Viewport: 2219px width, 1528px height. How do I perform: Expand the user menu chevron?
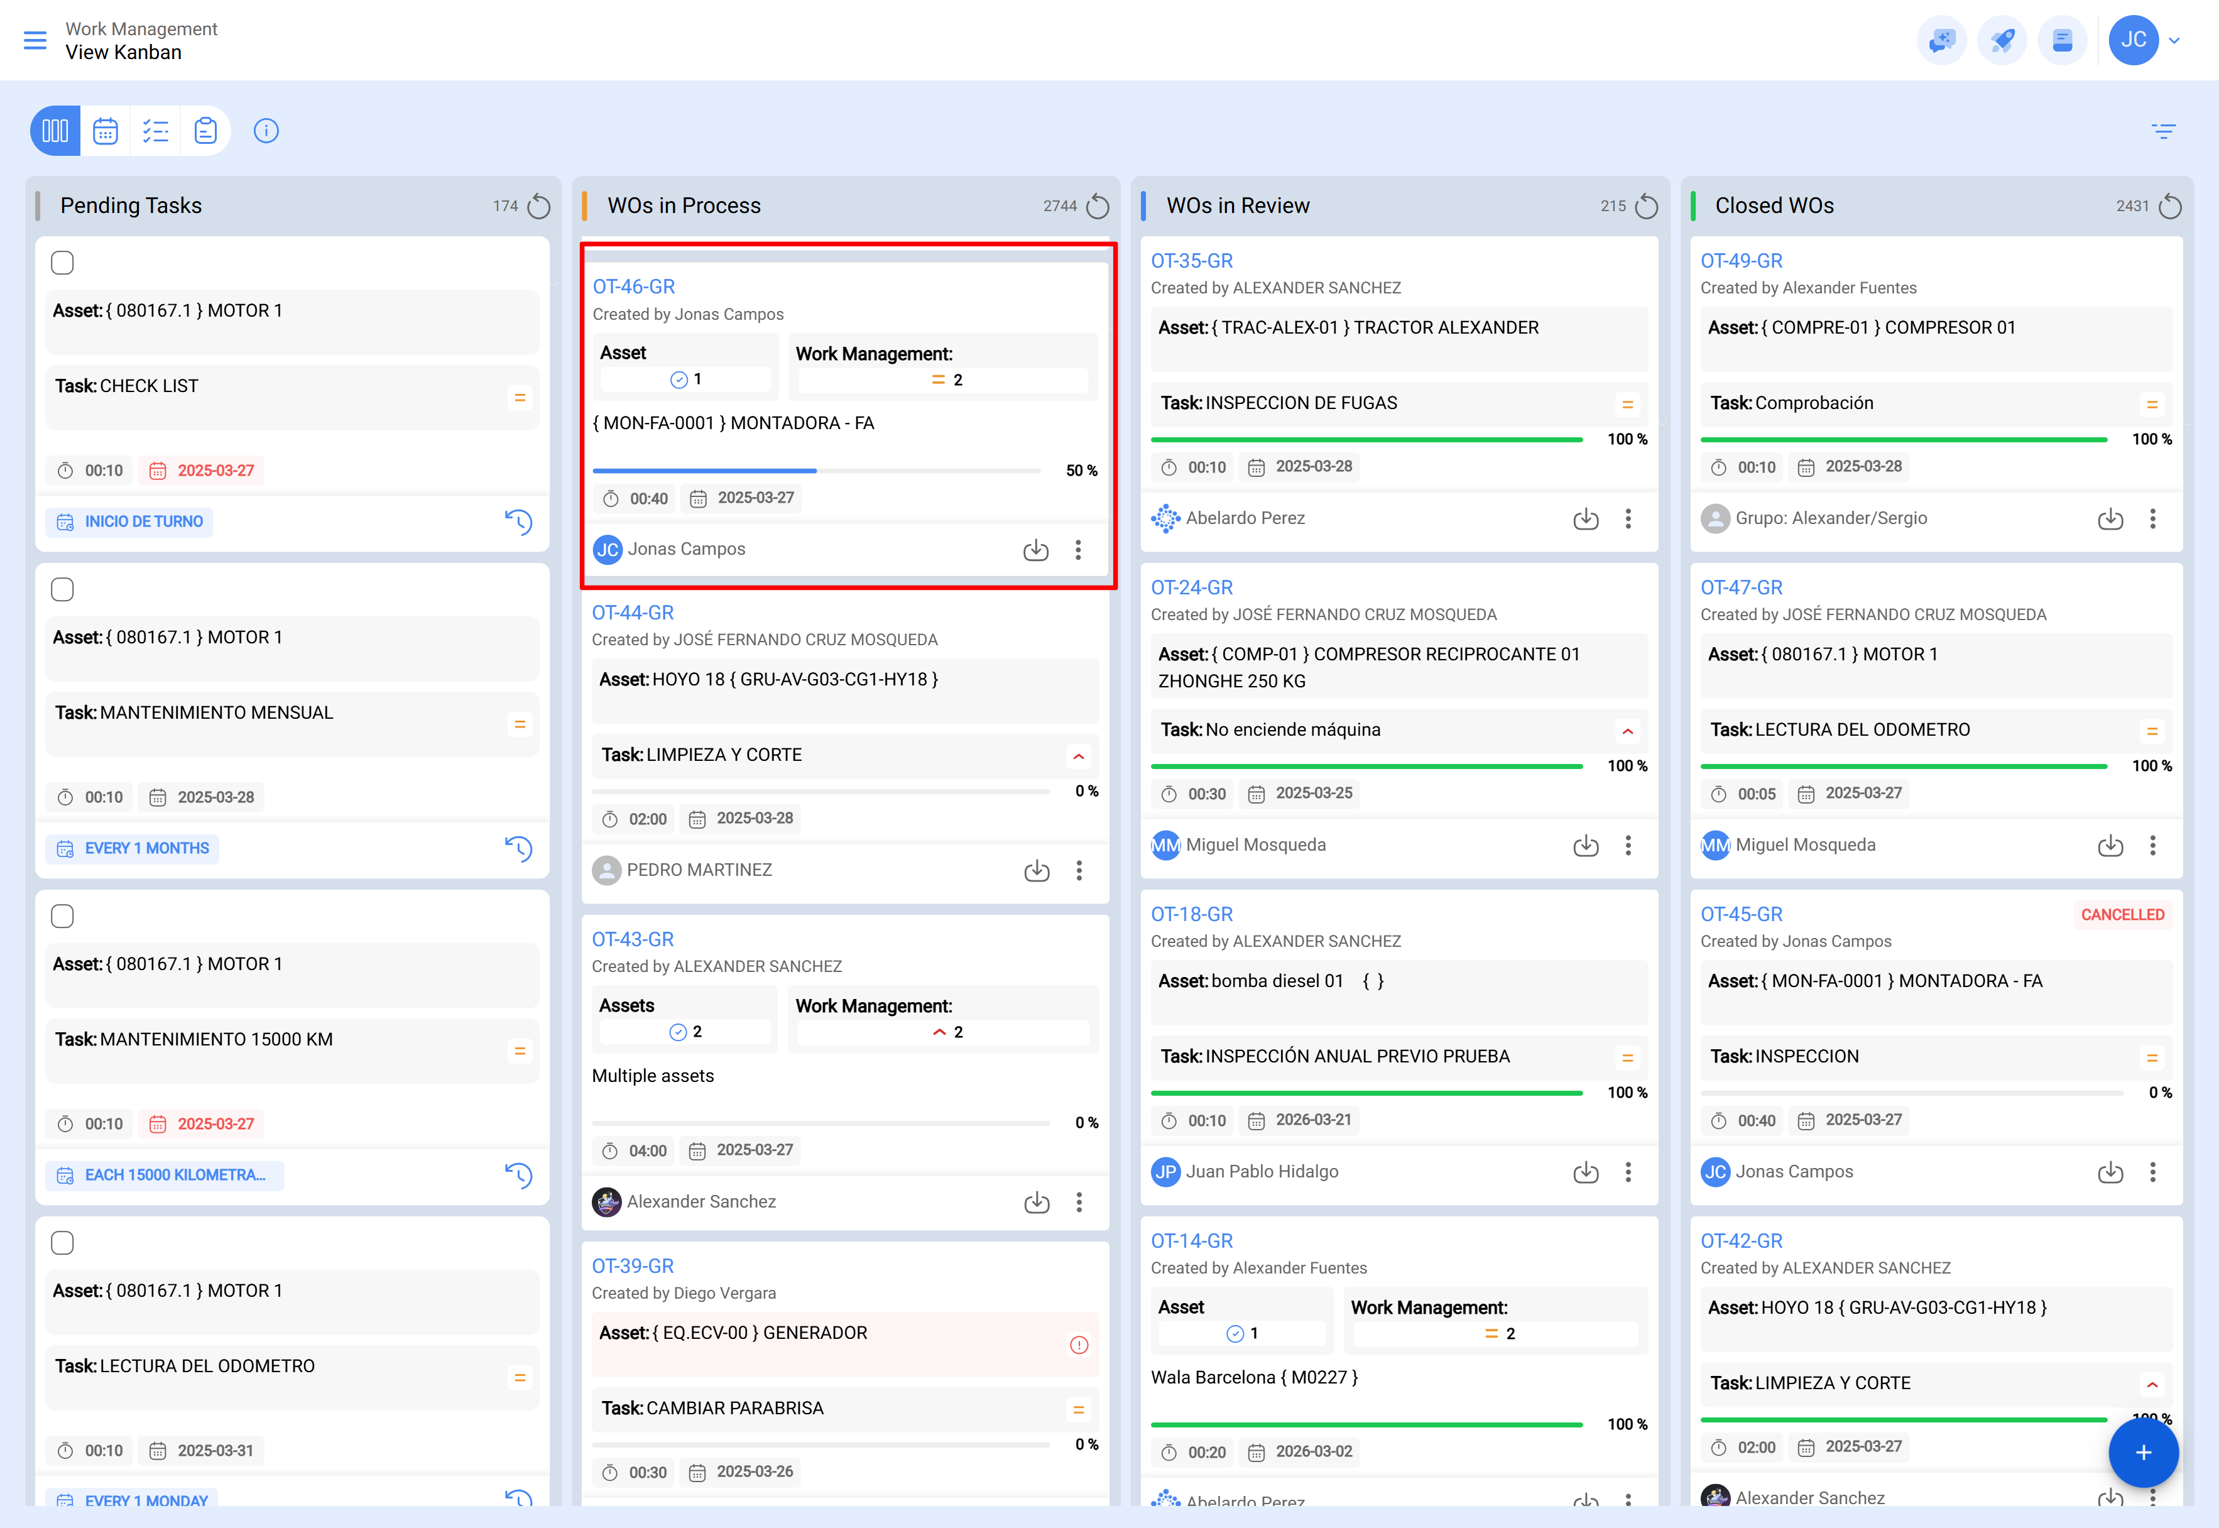point(2175,40)
